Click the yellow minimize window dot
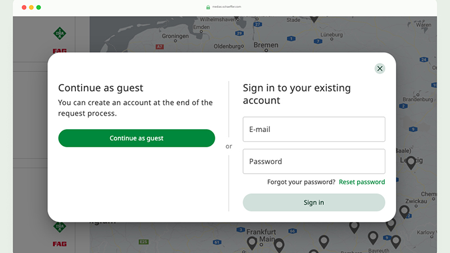This screenshot has height=253, width=450. 31,7
